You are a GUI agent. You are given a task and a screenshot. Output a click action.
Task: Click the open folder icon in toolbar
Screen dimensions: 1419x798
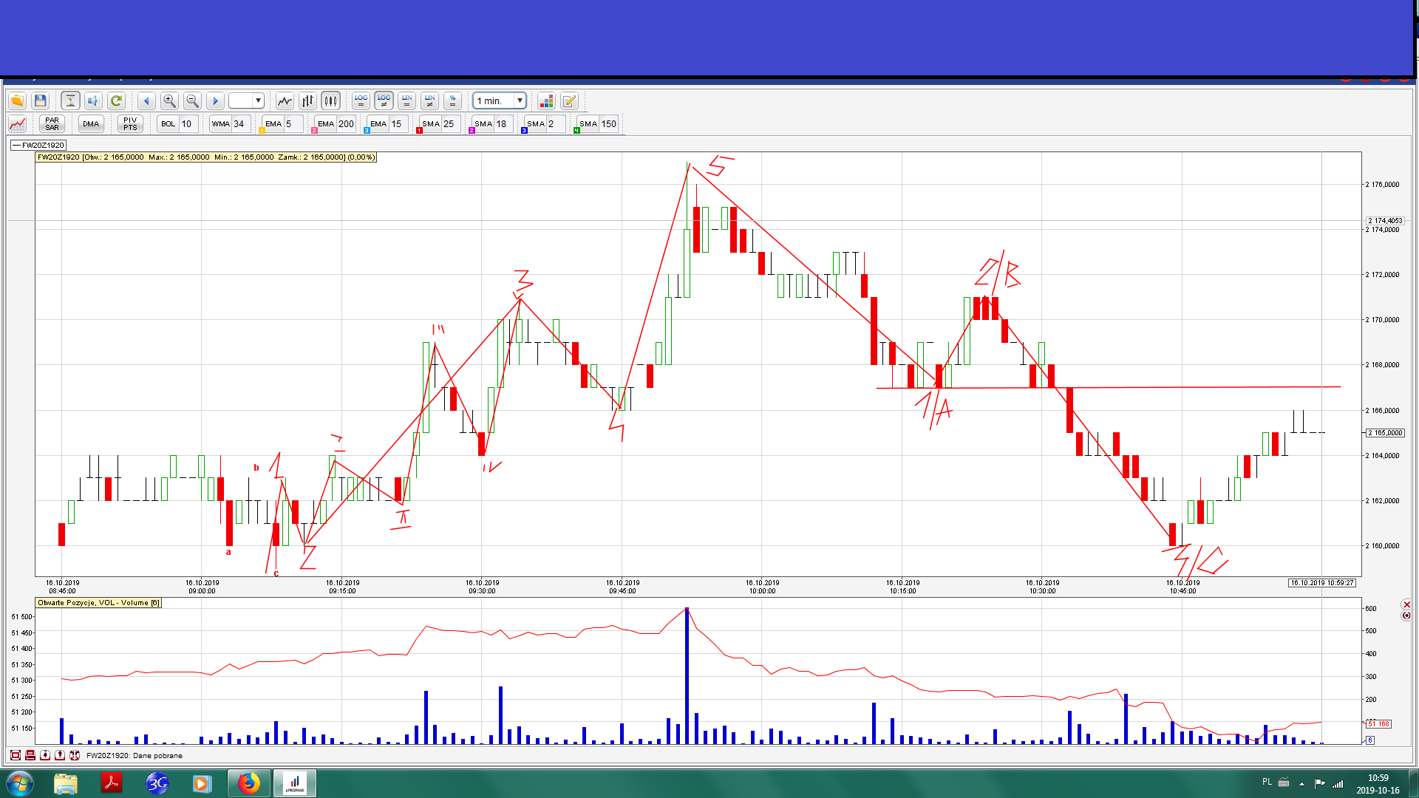[17, 101]
